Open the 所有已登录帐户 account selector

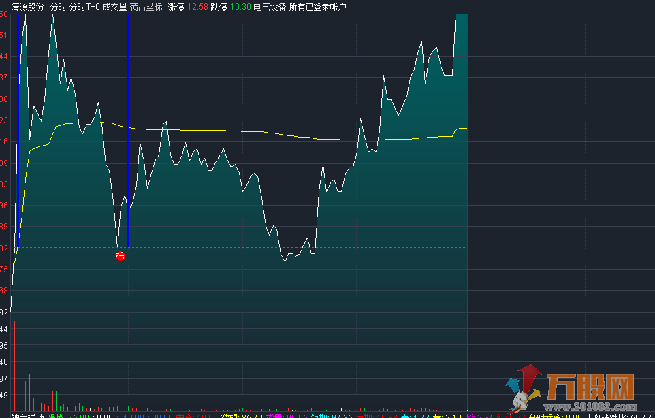tap(318, 7)
